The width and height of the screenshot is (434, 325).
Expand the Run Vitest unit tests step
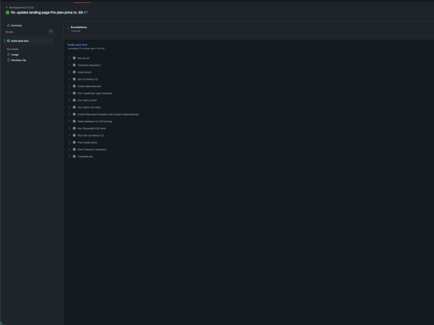(69, 107)
